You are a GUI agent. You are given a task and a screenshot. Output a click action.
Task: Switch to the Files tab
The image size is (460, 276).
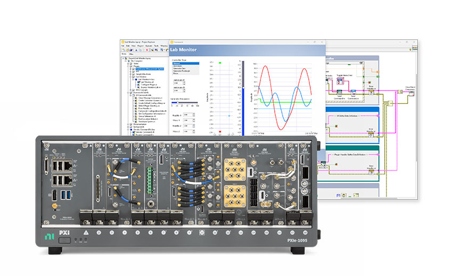(131, 54)
